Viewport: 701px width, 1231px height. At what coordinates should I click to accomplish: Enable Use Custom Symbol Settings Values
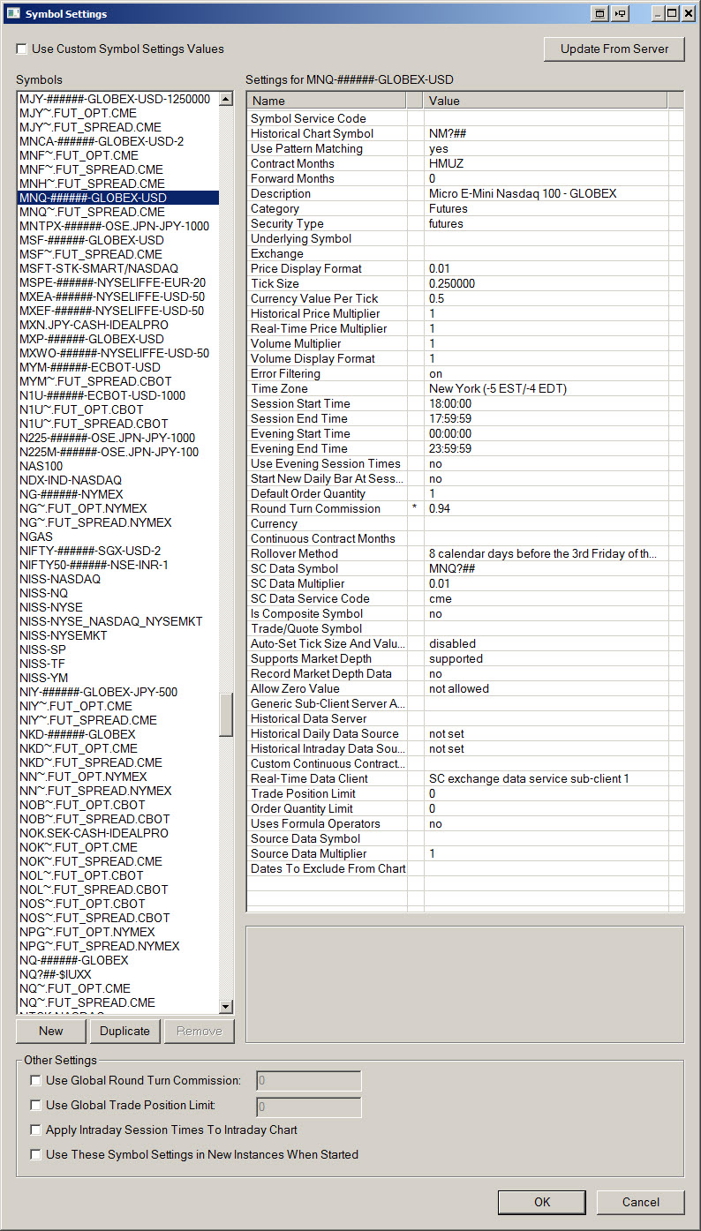tap(22, 49)
